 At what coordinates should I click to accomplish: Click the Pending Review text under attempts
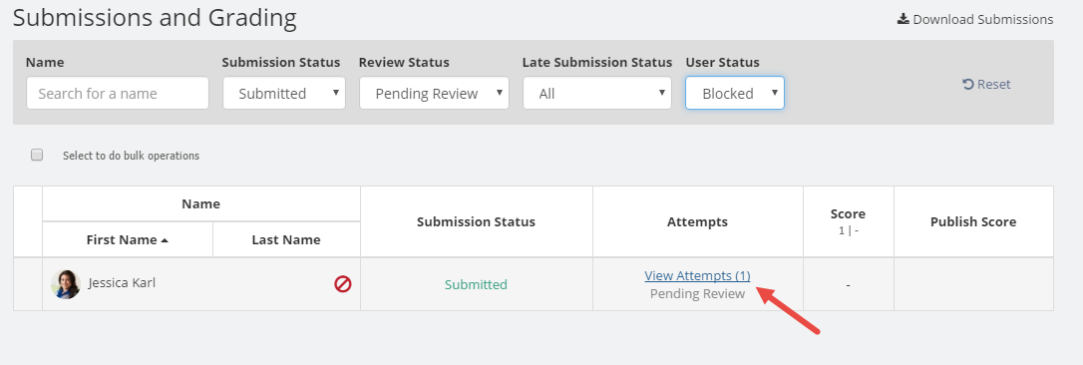697,294
